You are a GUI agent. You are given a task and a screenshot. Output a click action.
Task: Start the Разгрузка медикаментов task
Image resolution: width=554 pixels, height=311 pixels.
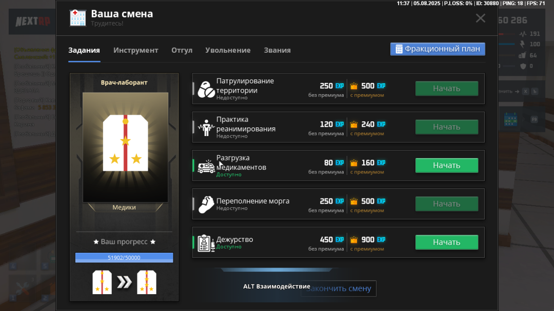(447, 165)
